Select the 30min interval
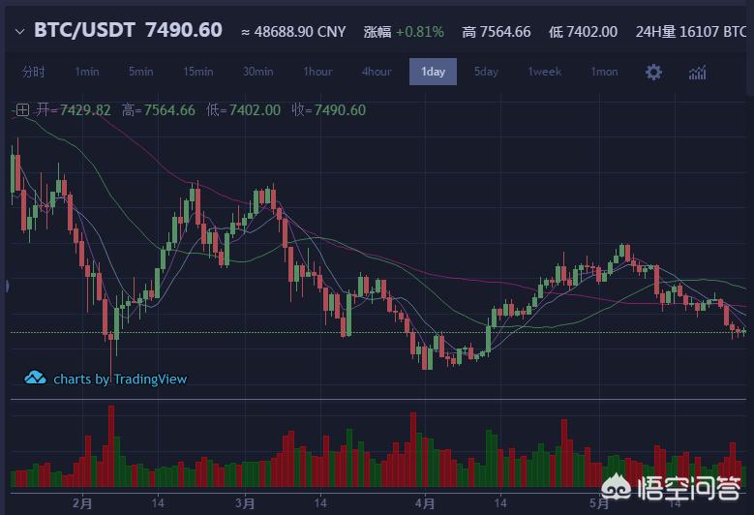This screenshot has width=754, height=515. [258, 73]
